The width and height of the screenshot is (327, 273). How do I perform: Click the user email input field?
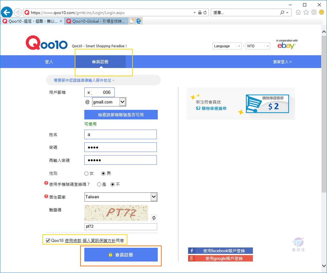(100, 92)
